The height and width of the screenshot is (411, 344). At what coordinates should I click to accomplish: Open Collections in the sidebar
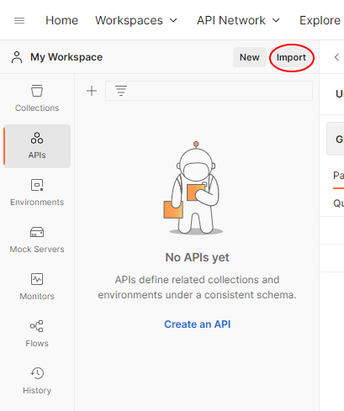[37, 98]
